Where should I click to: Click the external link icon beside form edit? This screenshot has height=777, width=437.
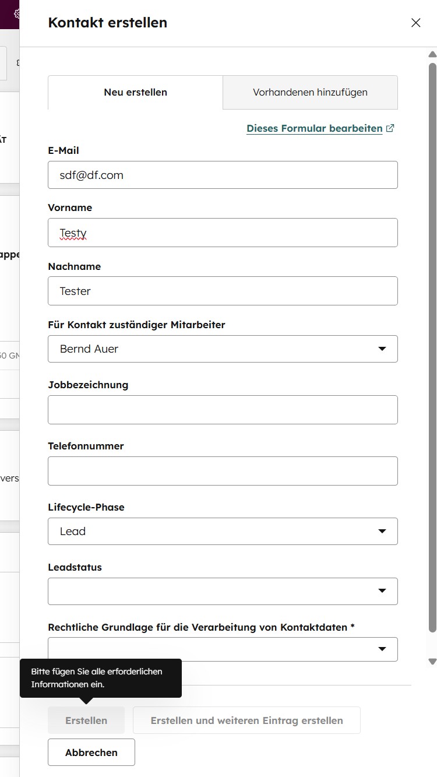pos(390,128)
